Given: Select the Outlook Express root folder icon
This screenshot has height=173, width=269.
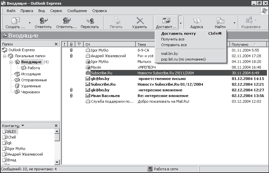Looking at the screenshot, I should point(4,50).
